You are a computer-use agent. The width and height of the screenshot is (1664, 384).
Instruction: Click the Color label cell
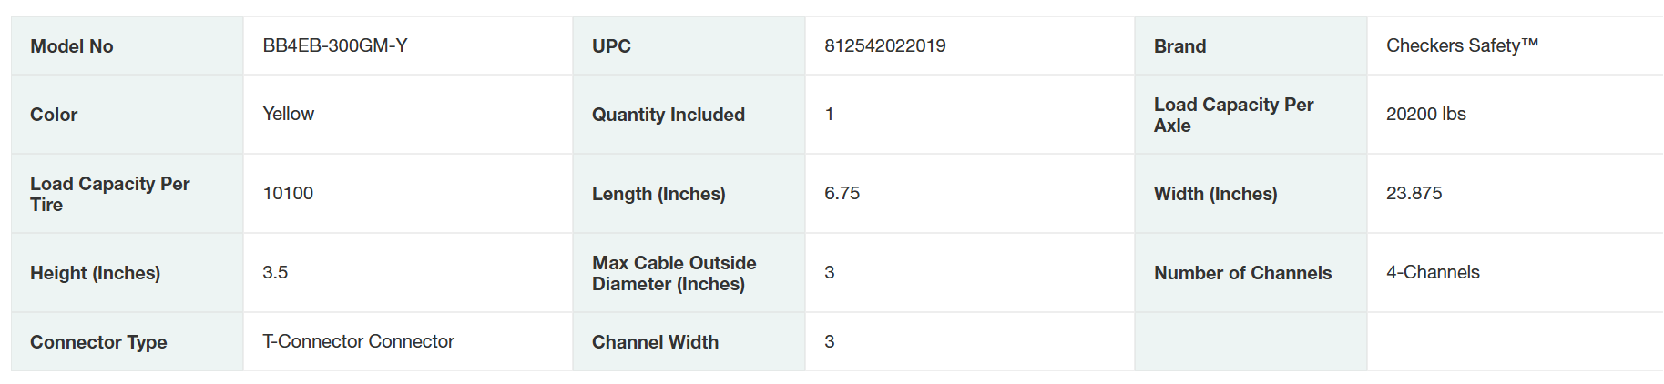pos(54,115)
